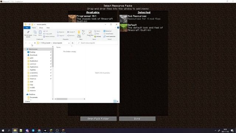The height and width of the screenshot is (133, 236).
Task: Click the Forward navigation arrow
Action: [x=29, y=43]
